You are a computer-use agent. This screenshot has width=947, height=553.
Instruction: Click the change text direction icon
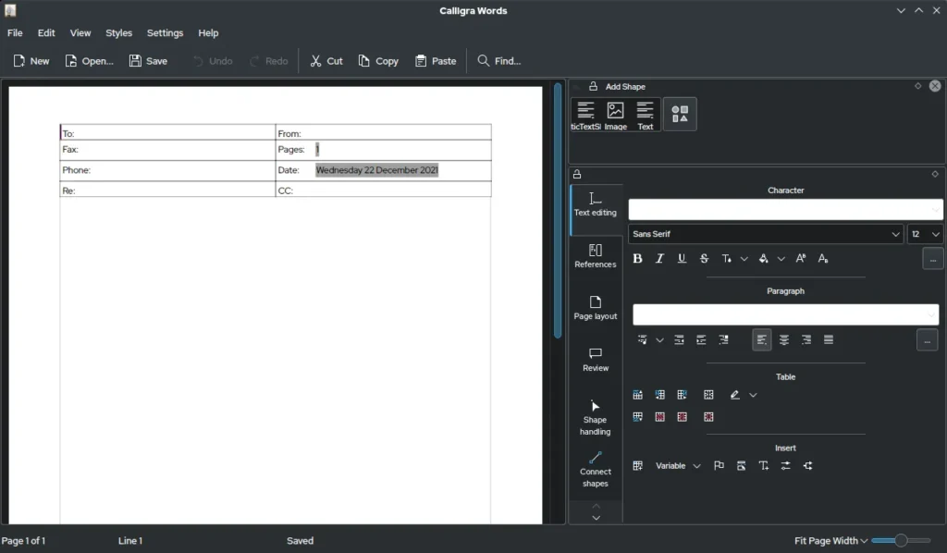[x=723, y=340]
